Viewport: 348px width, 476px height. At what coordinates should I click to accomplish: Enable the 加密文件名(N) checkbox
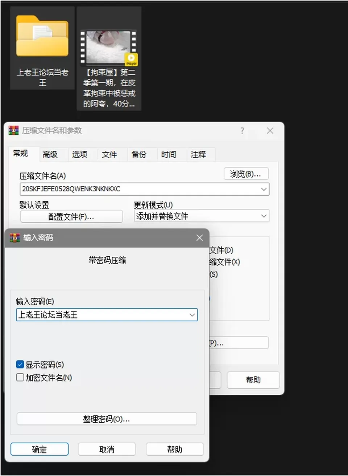click(20, 378)
